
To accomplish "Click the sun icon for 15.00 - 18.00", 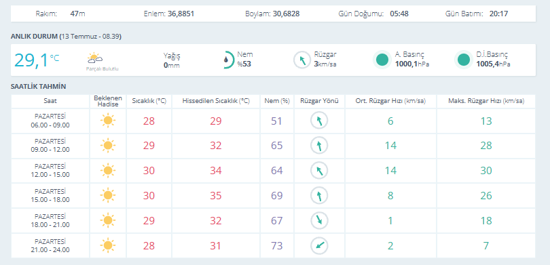I will [108, 195].
